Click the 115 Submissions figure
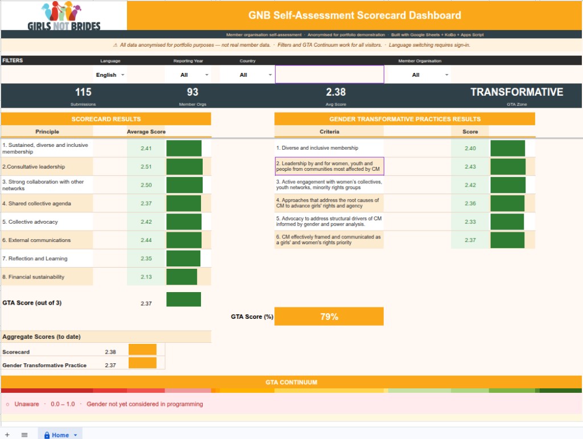 point(83,91)
